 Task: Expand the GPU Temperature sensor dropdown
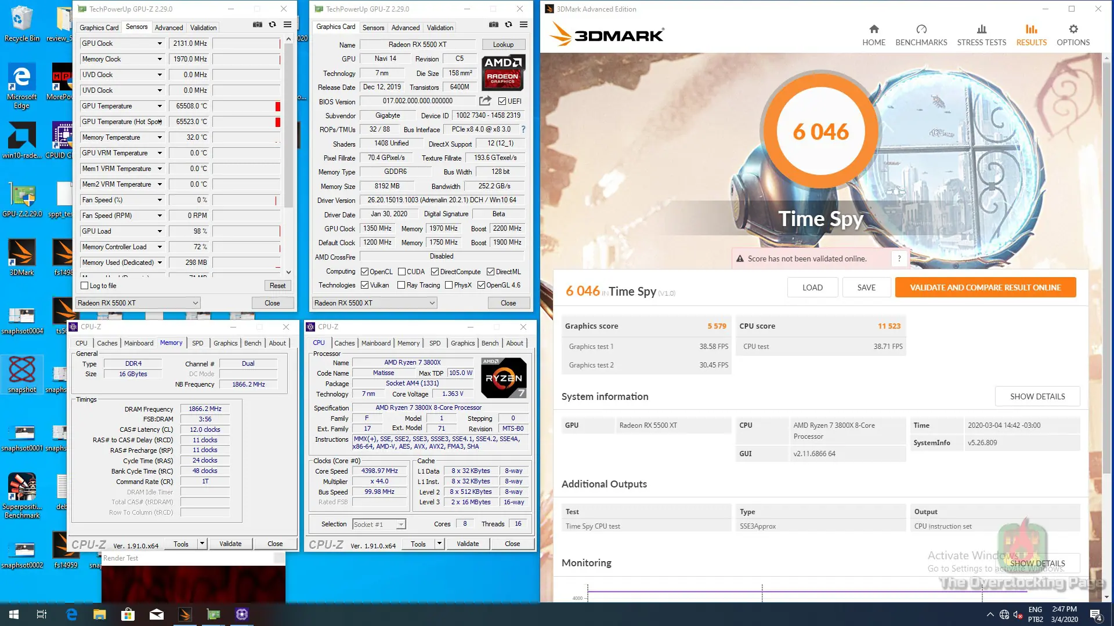coord(160,106)
